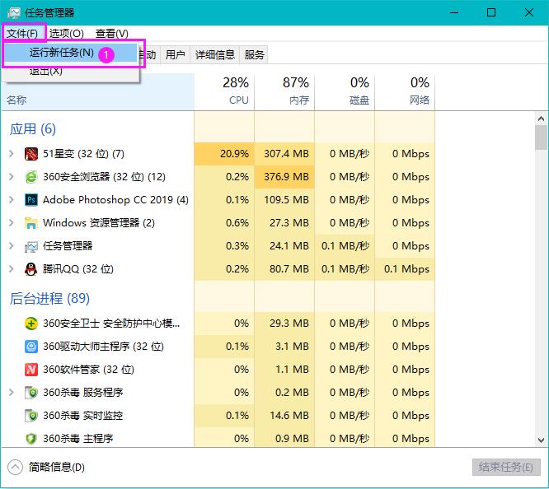Viewport: 549px width, 489px height.
Task: Click the 360安全浏览器 icon
Action: 31,177
